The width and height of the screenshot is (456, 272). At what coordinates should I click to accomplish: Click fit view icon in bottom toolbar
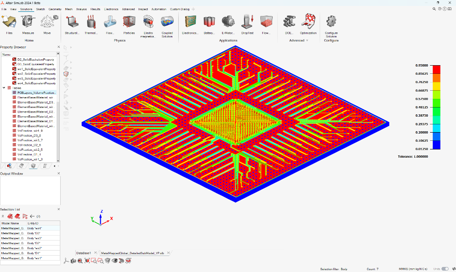tap(87, 261)
